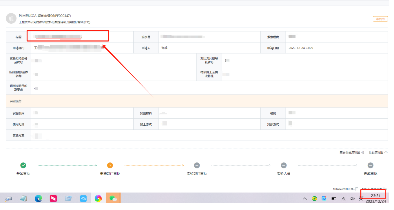Click the 实验材料 field label
This screenshot has height=210, width=394.
coord(146,113)
